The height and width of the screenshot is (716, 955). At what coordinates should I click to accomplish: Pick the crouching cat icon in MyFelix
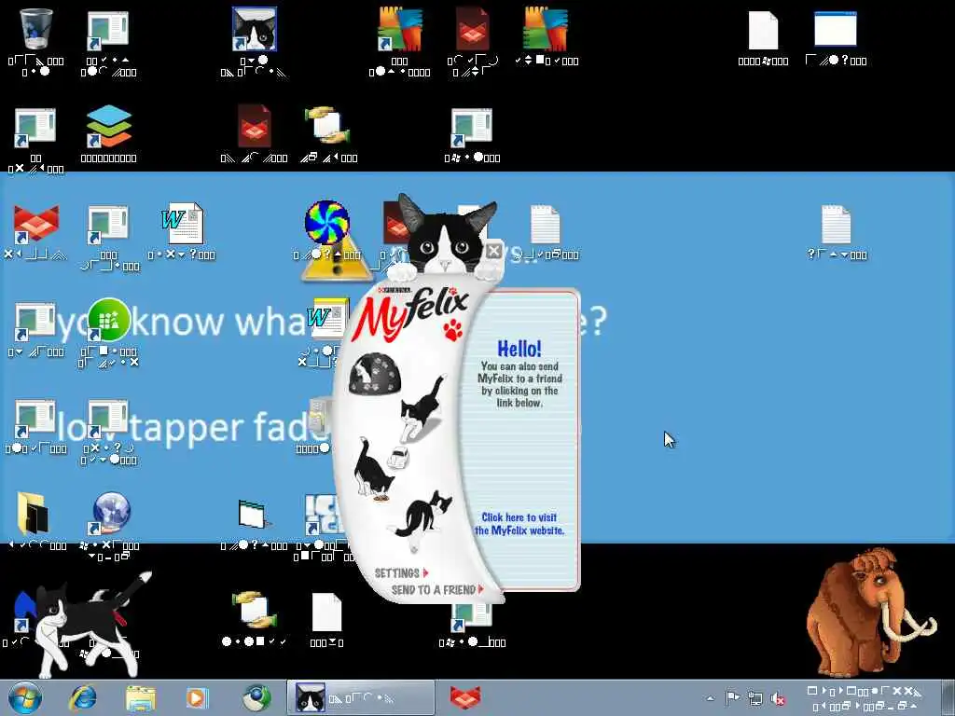(x=421, y=516)
